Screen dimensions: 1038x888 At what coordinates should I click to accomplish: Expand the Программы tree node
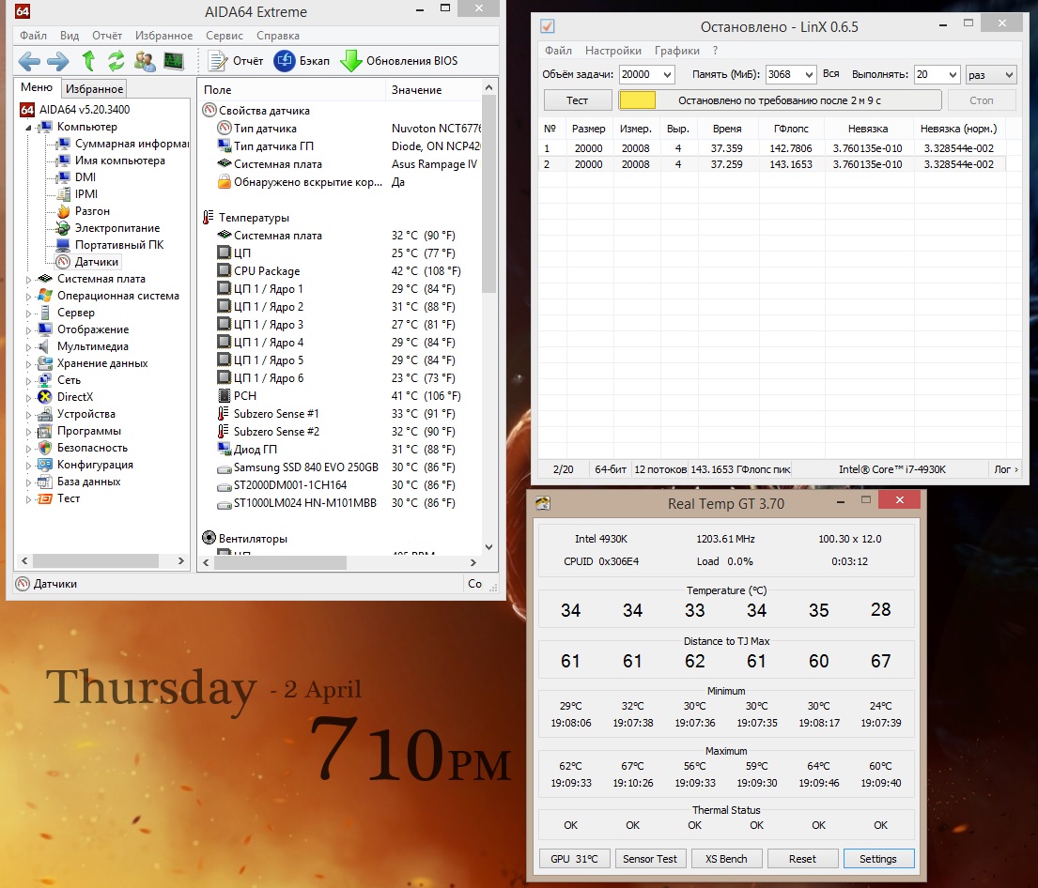(x=28, y=432)
